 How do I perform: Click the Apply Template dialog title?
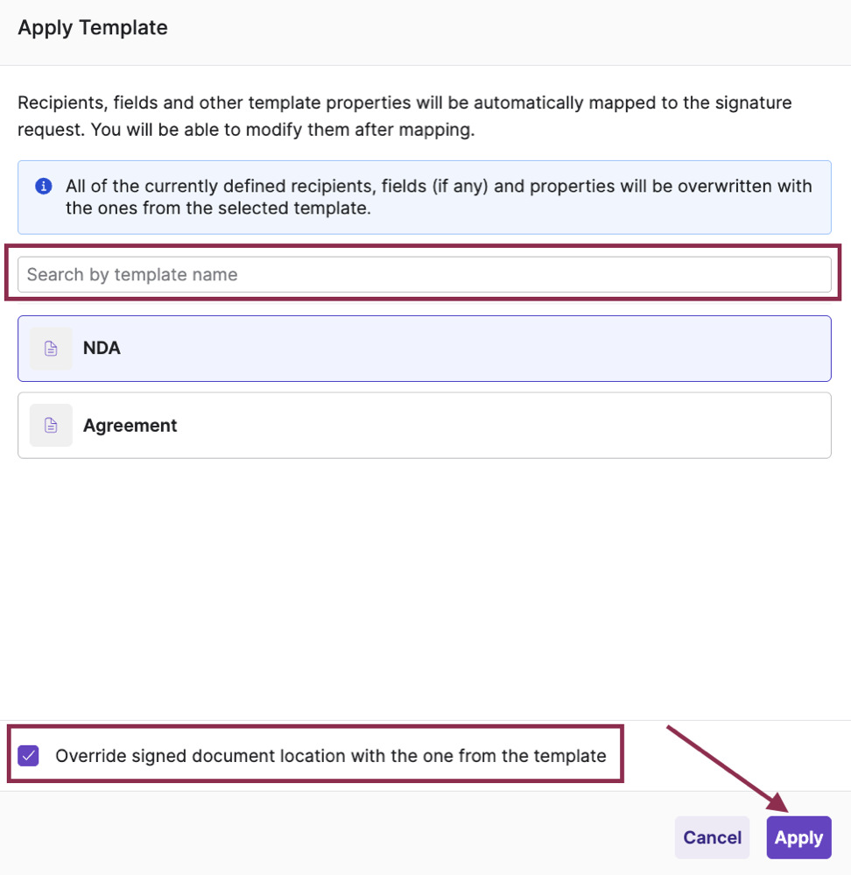[93, 28]
